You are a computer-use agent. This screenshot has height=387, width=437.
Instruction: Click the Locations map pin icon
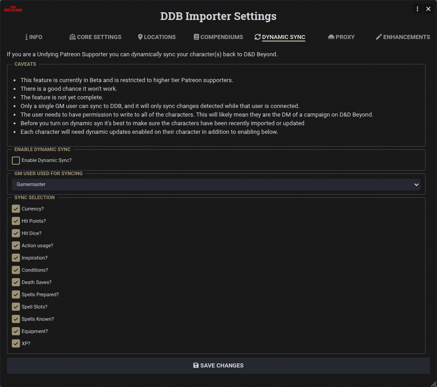(140, 37)
